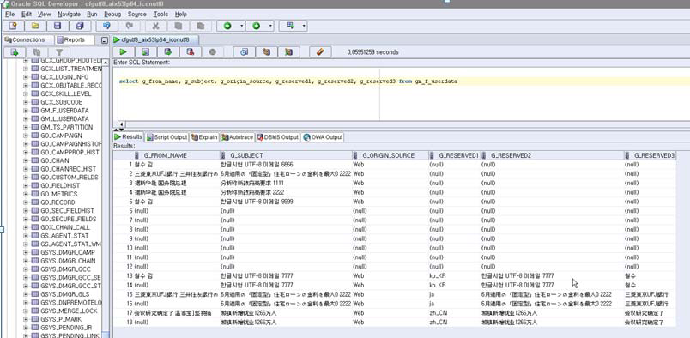Minimize the Connections panel with its button

(x=105, y=40)
